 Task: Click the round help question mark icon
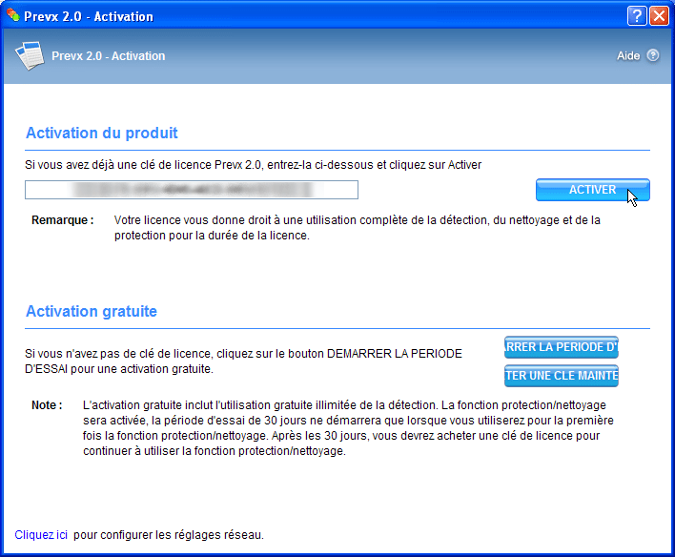tap(653, 55)
